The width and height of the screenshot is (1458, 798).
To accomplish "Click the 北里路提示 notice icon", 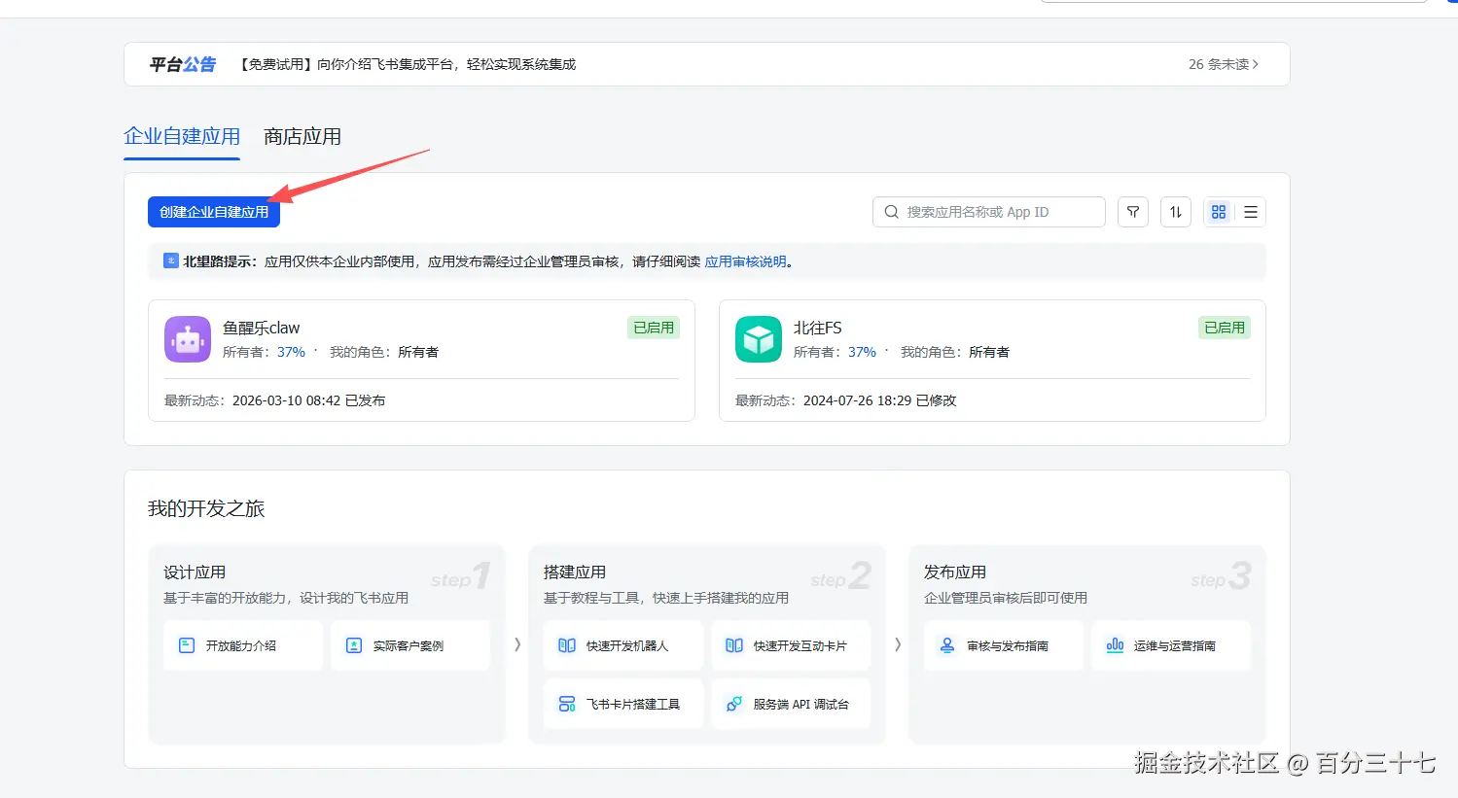I will click(x=171, y=260).
